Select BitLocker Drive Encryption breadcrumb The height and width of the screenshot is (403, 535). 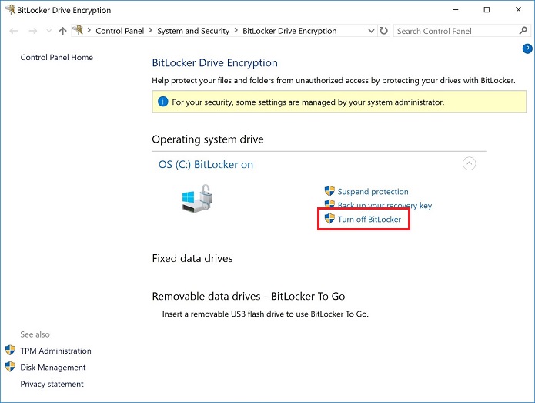[289, 31]
